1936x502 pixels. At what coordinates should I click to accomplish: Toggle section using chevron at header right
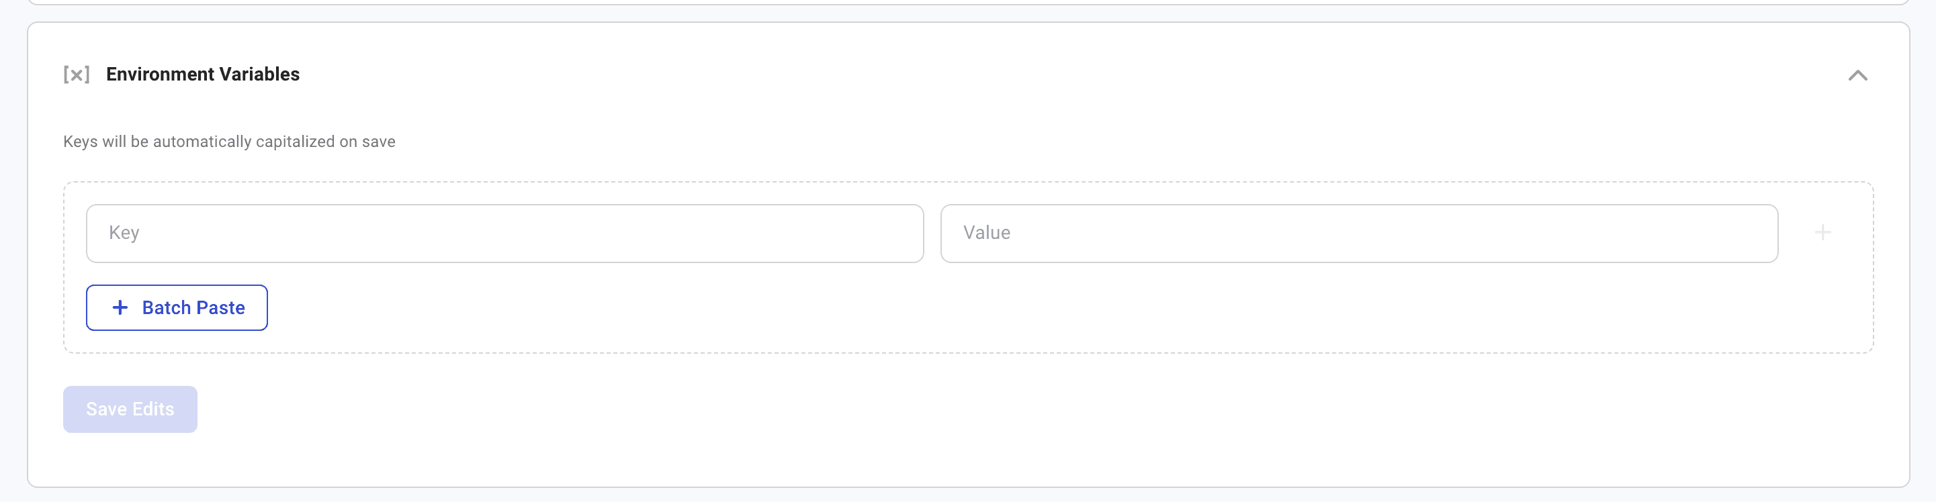click(1857, 75)
